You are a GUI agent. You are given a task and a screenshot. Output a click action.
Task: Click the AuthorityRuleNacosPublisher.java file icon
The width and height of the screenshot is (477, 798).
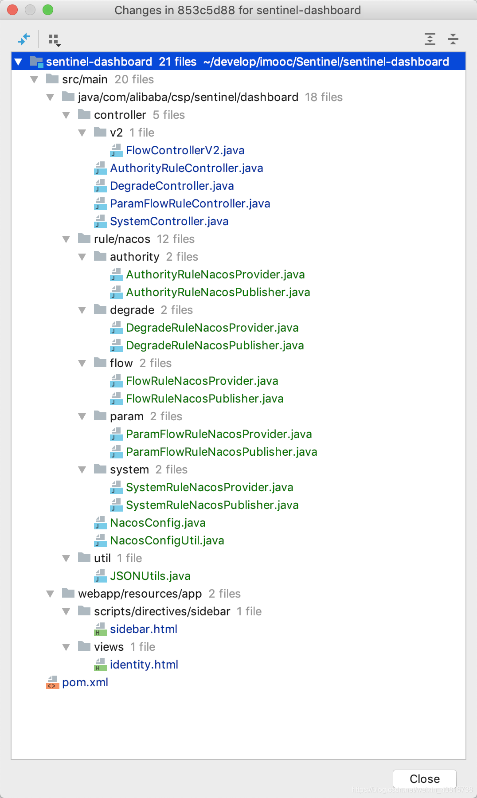pos(117,292)
